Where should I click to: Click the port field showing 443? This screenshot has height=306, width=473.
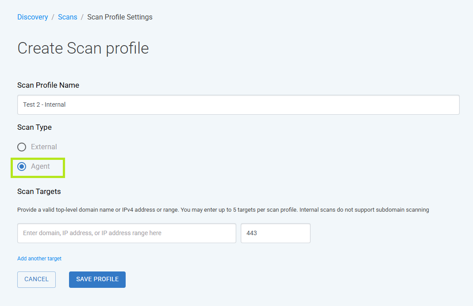[x=275, y=233]
